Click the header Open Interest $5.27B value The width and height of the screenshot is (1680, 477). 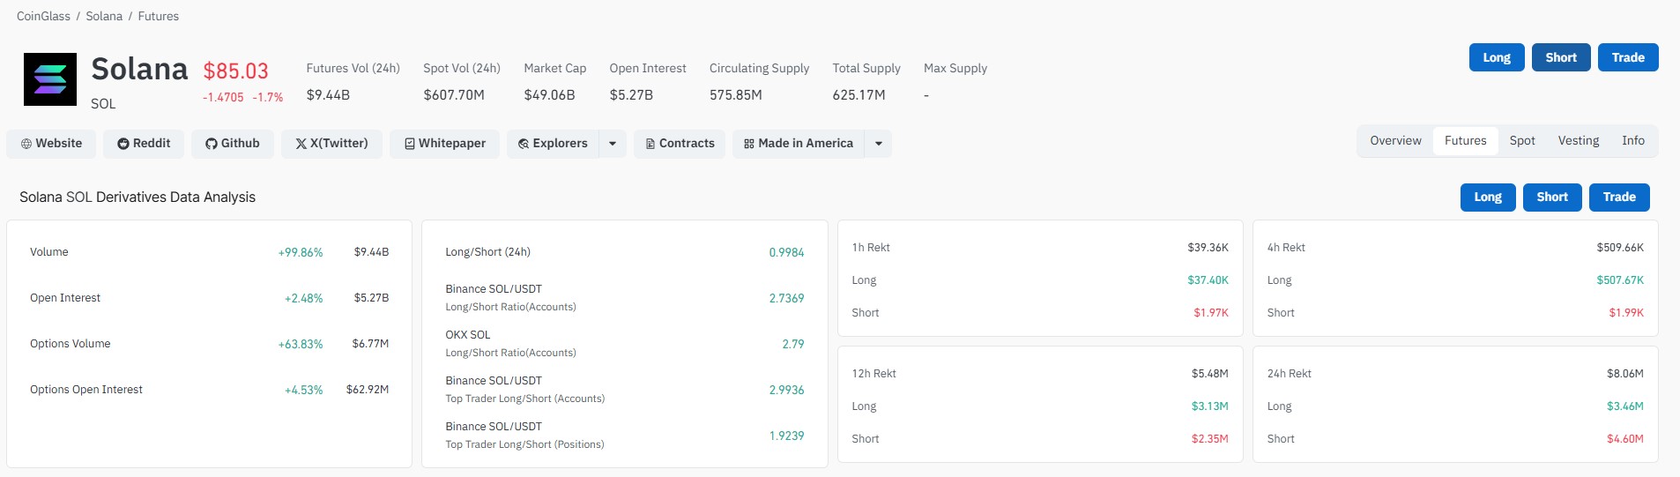[631, 95]
